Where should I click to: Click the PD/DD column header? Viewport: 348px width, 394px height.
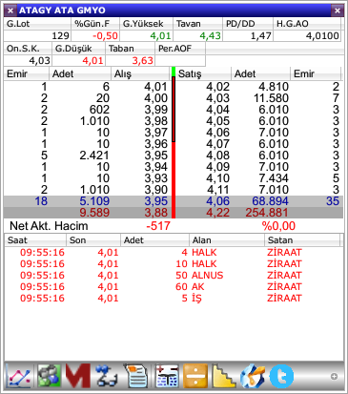click(248, 24)
